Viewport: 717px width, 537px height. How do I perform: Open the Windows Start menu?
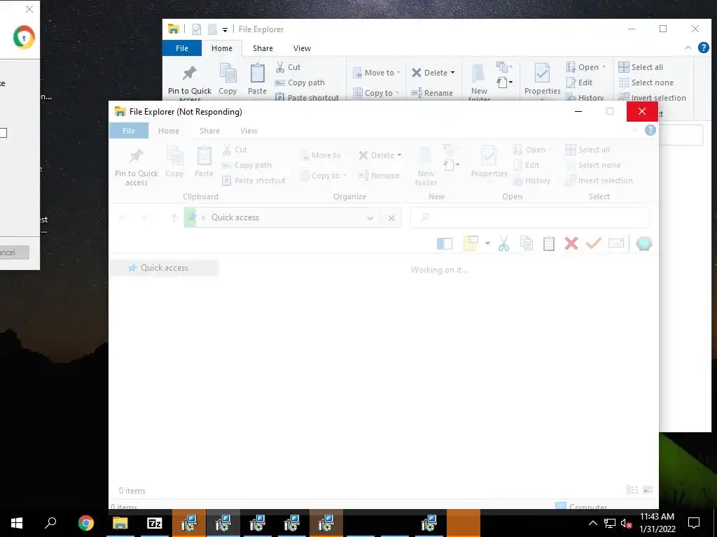(17, 523)
